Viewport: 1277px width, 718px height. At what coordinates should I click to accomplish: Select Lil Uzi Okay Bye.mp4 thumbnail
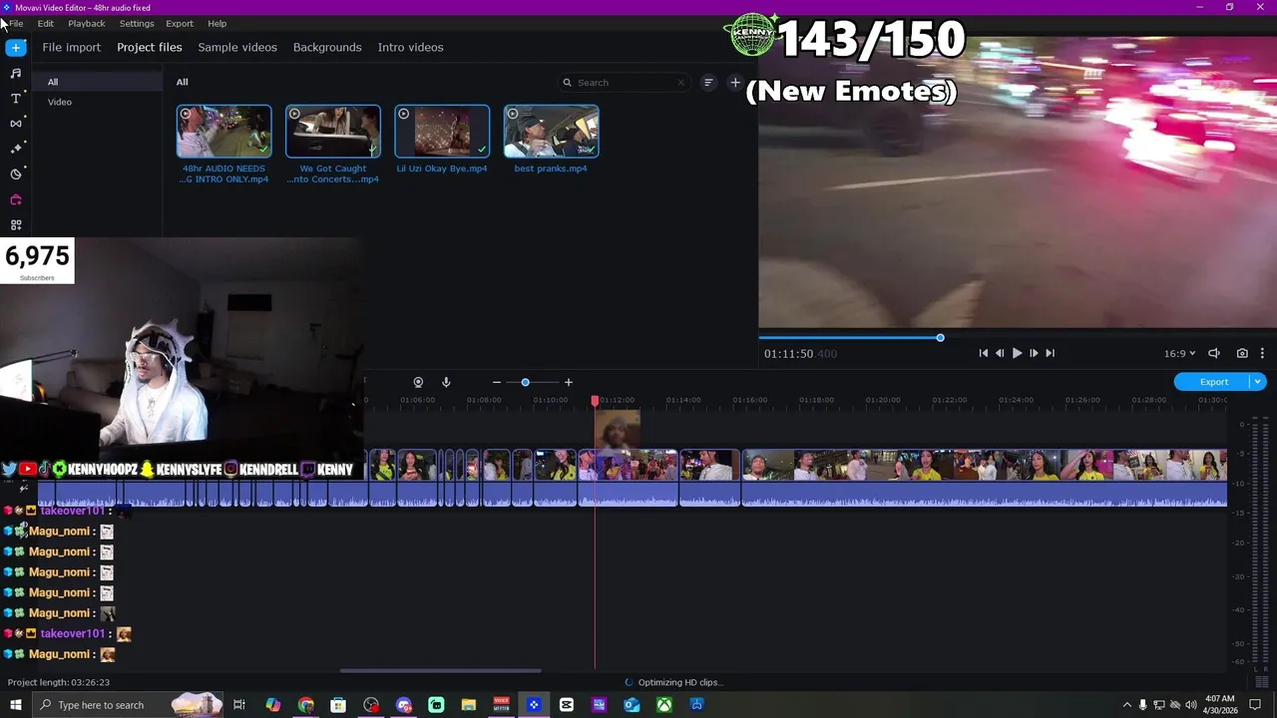[442, 132]
